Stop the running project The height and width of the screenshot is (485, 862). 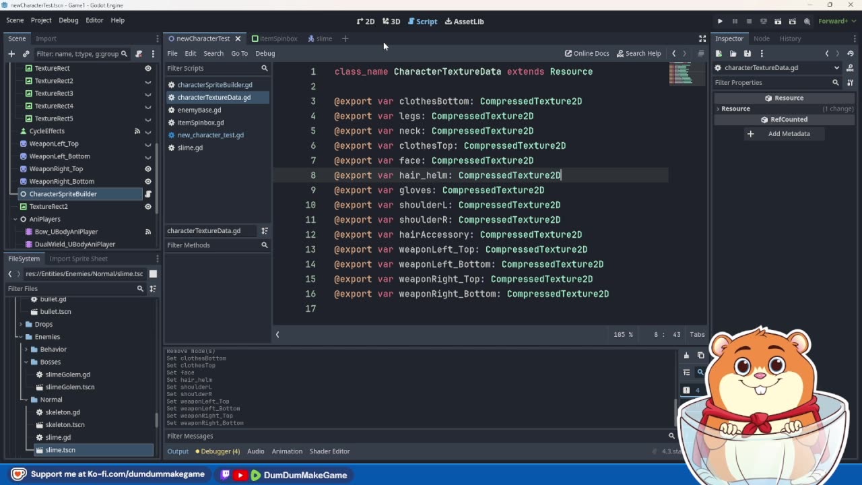[749, 22]
